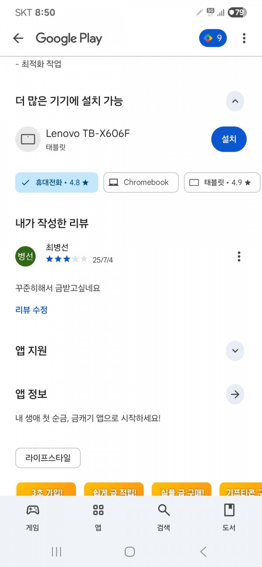This screenshot has height=567, width=262.
Task: Open 앱 정보 arrow button
Action: click(x=235, y=394)
